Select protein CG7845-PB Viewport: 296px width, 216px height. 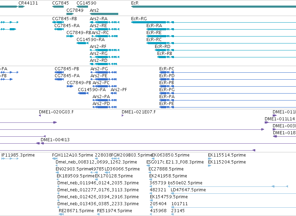tap(67, 69)
